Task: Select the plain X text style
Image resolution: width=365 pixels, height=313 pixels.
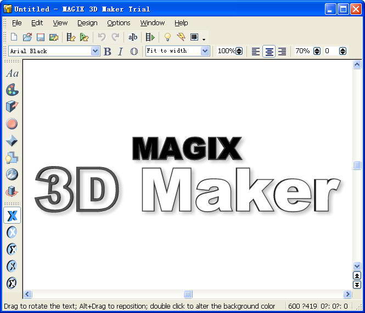Action: [x=12, y=215]
